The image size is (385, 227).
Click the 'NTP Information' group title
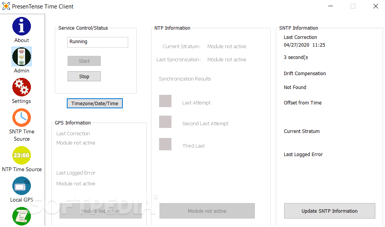172,28
